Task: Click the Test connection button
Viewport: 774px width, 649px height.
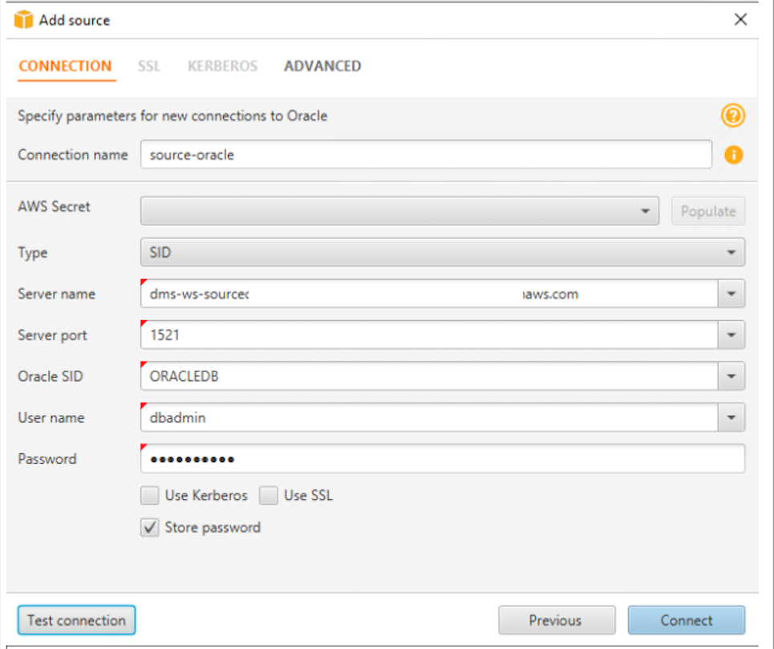Action: point(76,620)
